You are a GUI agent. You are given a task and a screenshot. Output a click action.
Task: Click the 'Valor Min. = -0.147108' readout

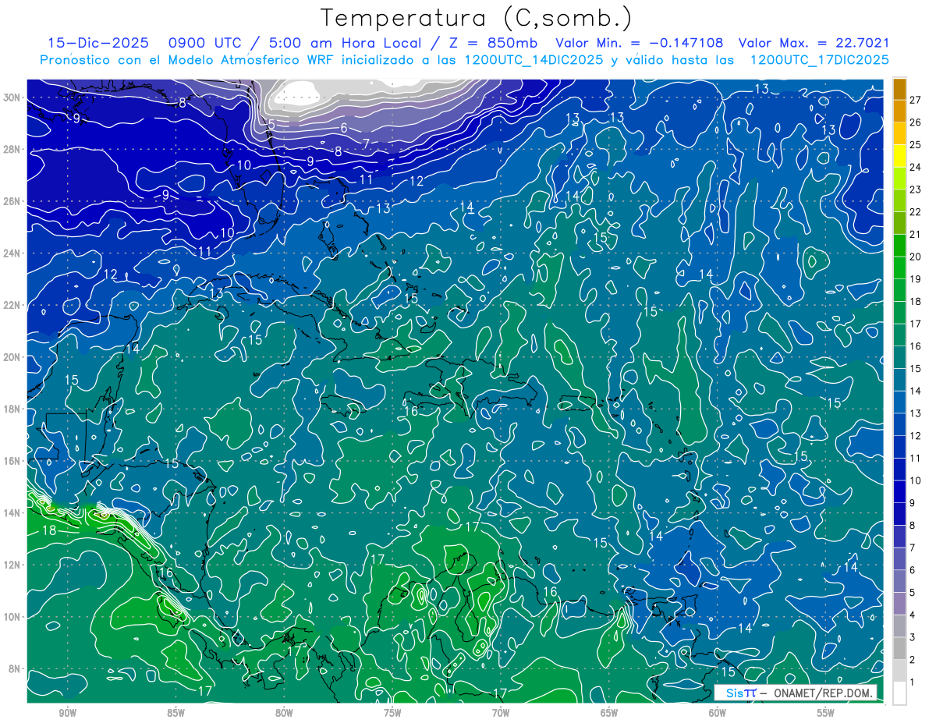[640, 43]
